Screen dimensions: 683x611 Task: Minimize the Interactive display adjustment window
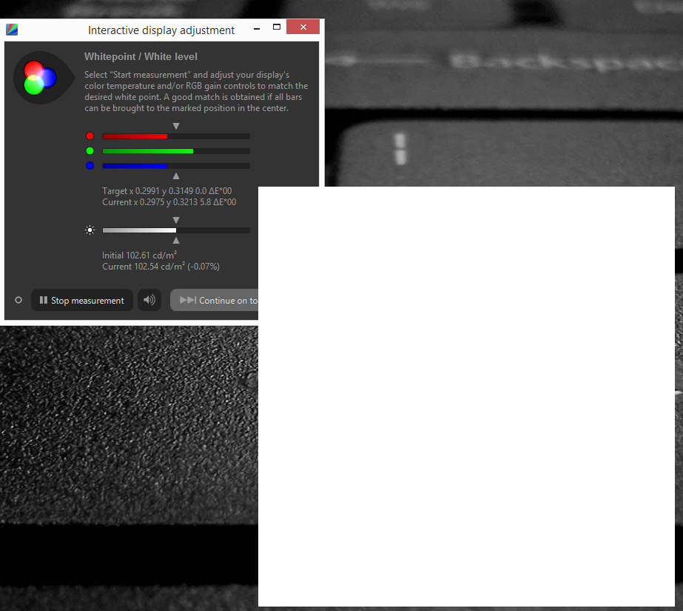pos(257,29)
